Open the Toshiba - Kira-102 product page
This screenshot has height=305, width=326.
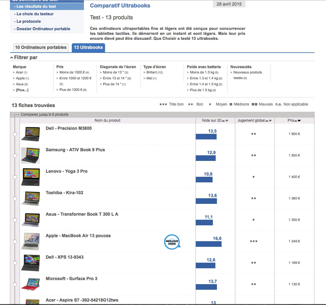tap(64, 193)
